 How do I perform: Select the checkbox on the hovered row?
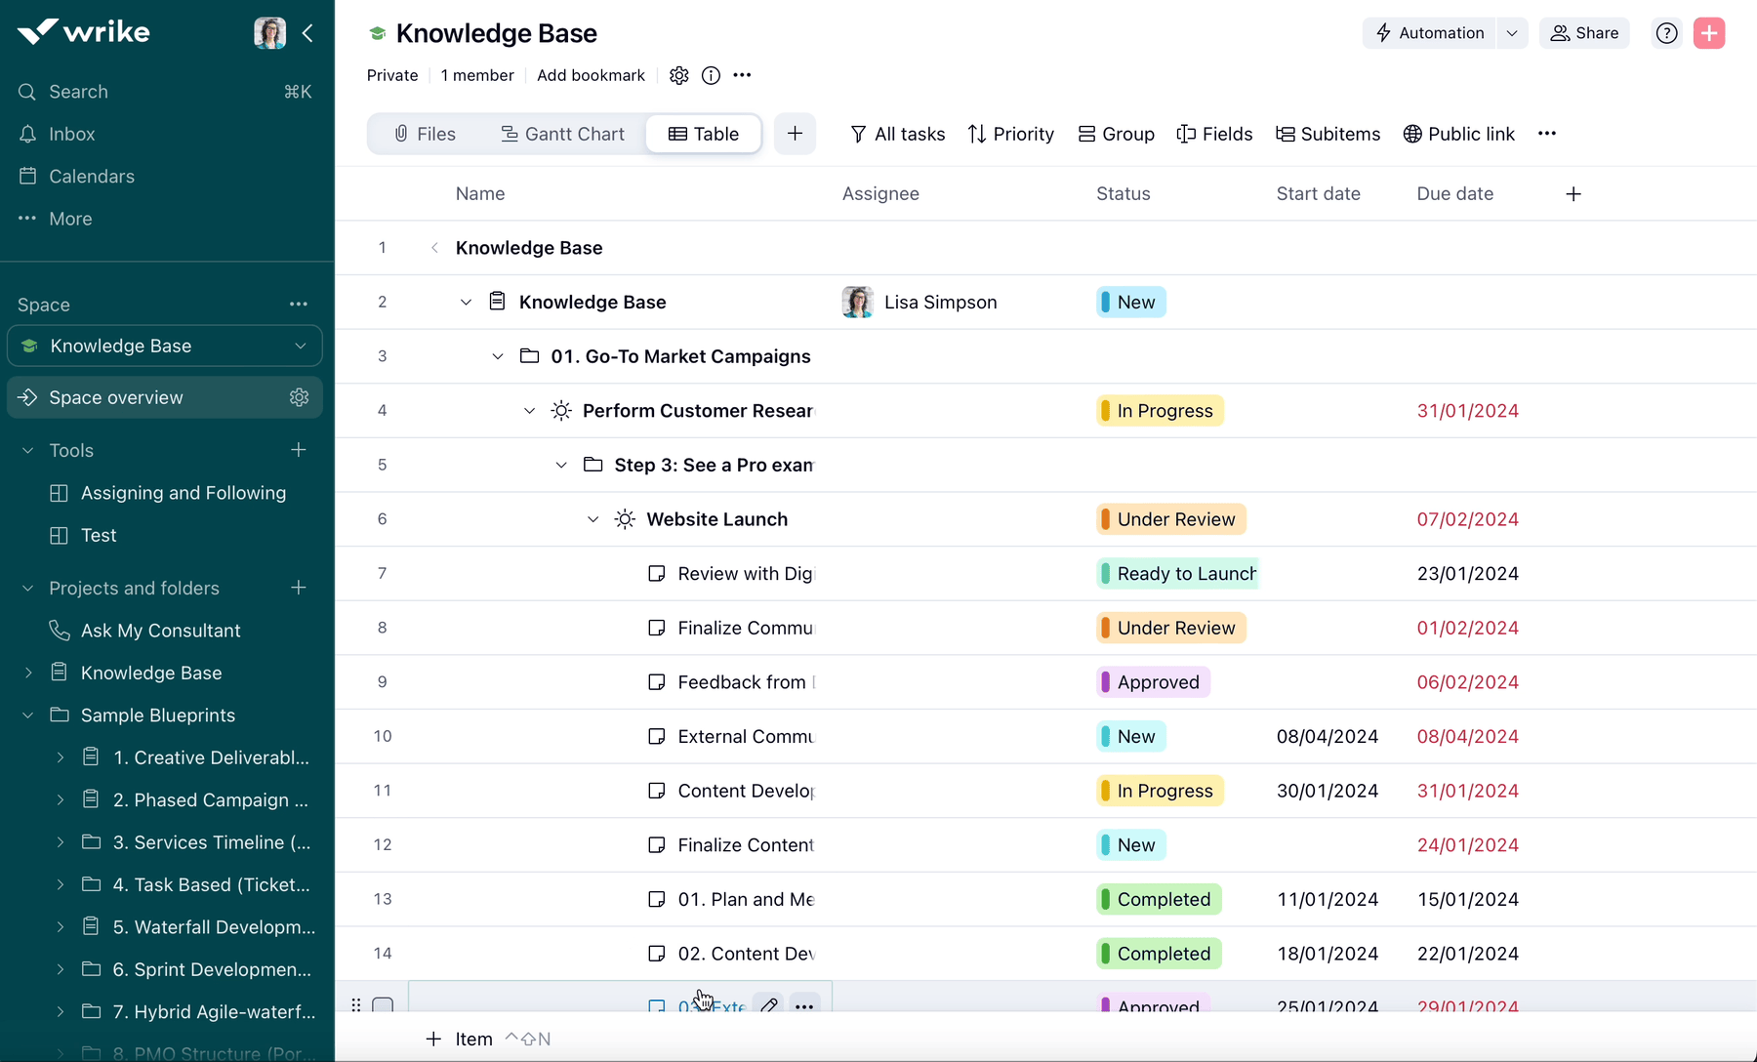click(x=383, y=1004)
